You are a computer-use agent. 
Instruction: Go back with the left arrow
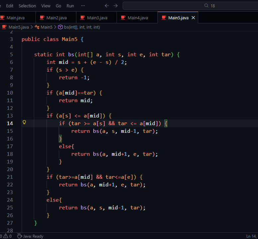[x=107, y=6]
